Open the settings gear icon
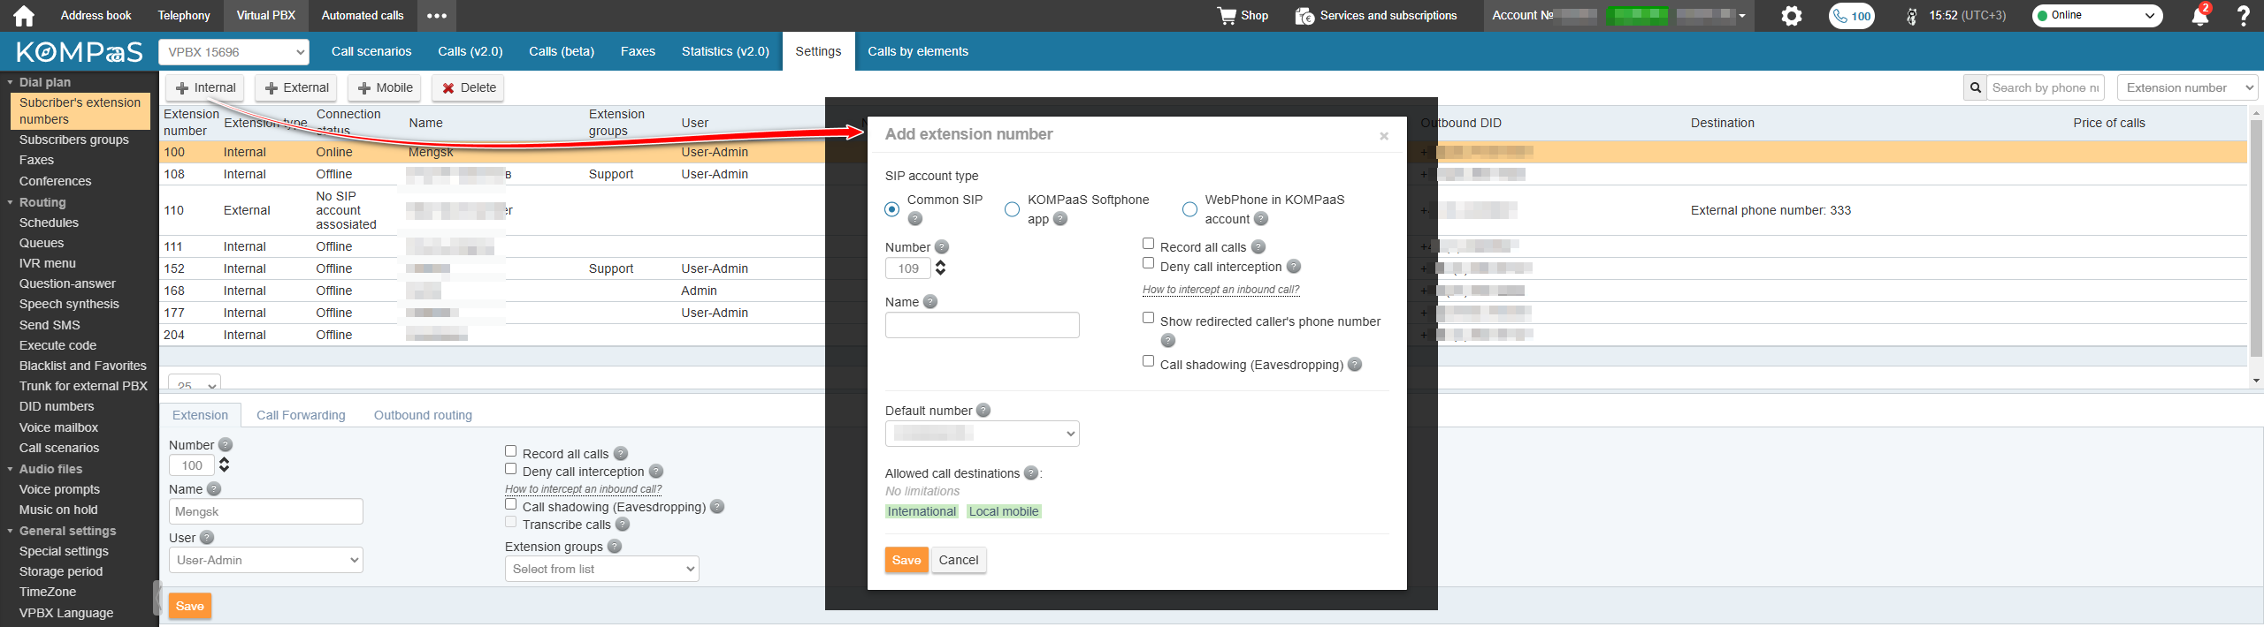2264x627 pixels. pyautogui.click(x=1792, y=16)
